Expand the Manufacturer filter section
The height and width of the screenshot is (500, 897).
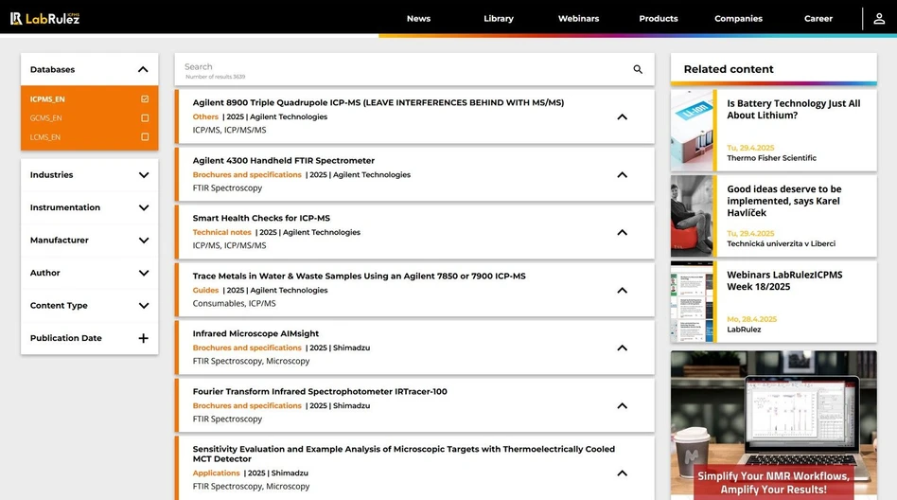144,241
